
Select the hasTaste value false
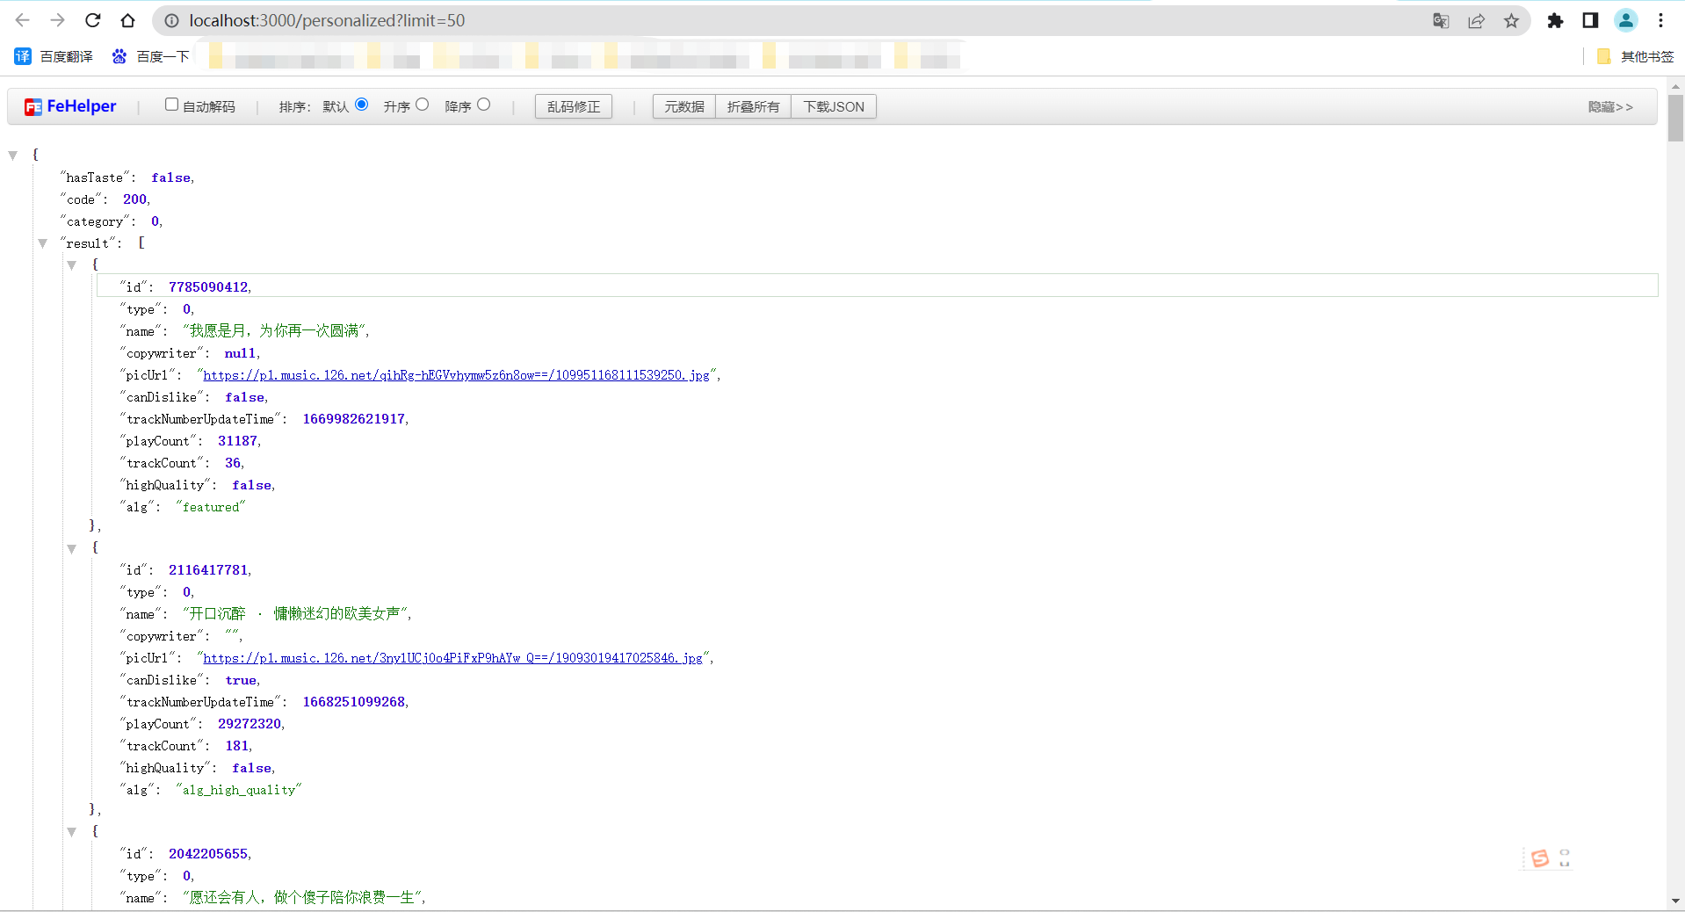[170, 177]
